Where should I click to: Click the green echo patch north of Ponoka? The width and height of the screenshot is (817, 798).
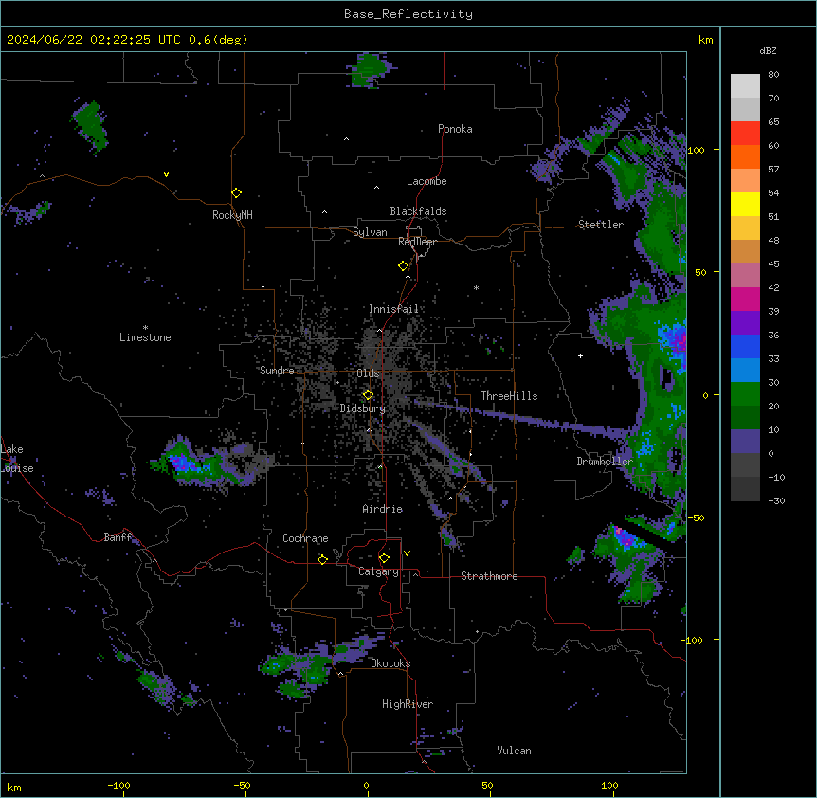[x=370, y=70]
